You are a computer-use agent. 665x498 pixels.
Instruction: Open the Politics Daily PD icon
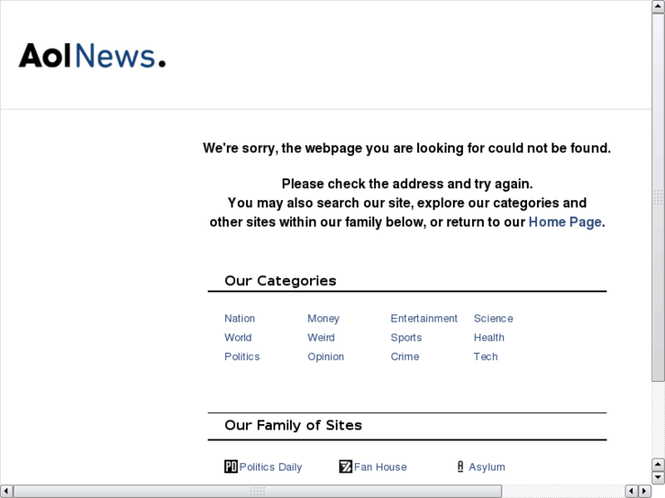[231, 467]
